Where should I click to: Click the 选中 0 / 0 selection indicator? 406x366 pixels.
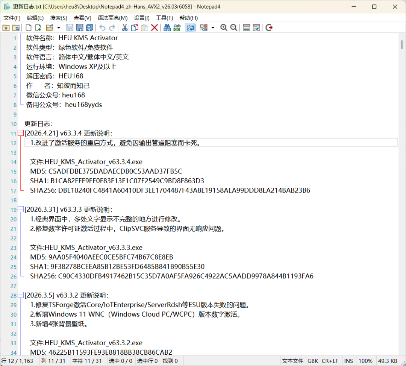tap(120, 361)
